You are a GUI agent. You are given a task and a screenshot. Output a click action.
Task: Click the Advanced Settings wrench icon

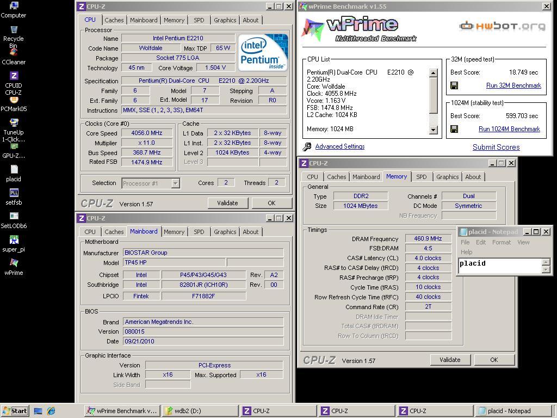pos(307,146)
